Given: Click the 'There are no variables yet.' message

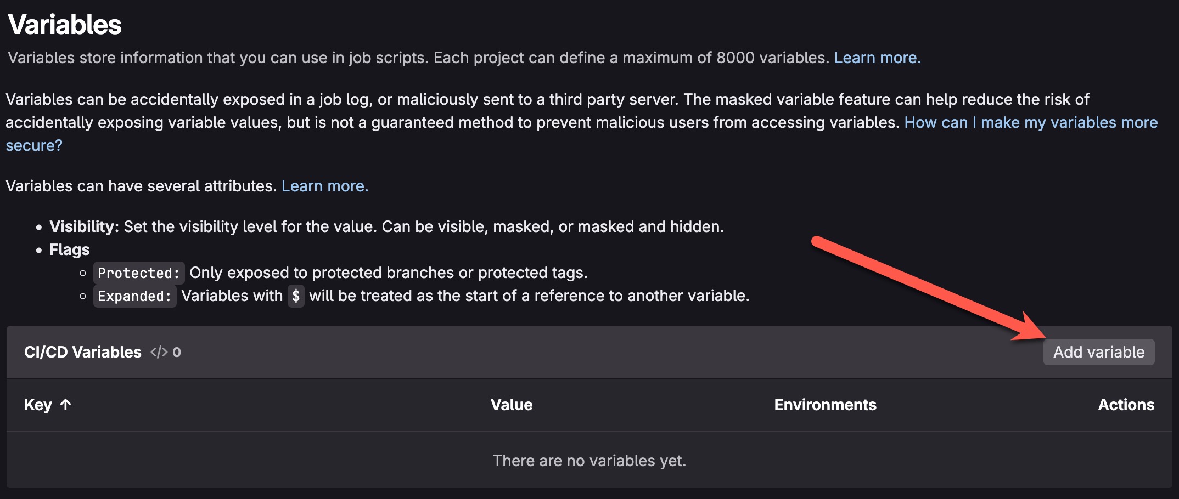Looking at the screenshot, I should tap(589, 461).
